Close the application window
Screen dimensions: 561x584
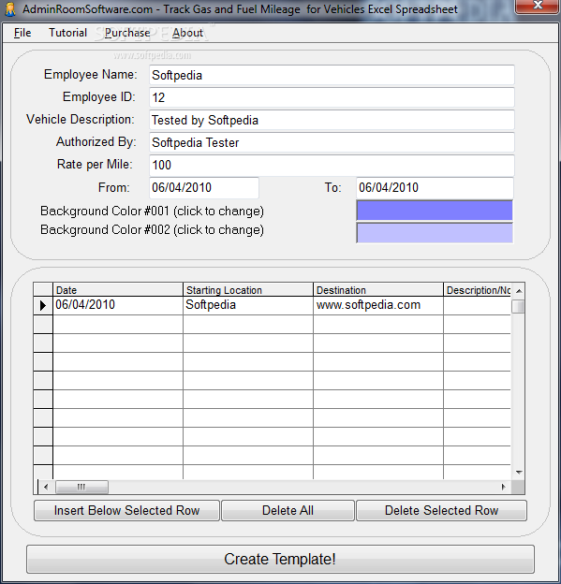(538, 6)
